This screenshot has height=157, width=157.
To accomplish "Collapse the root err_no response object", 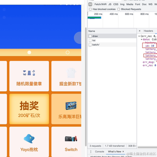I will click(139, 36).
